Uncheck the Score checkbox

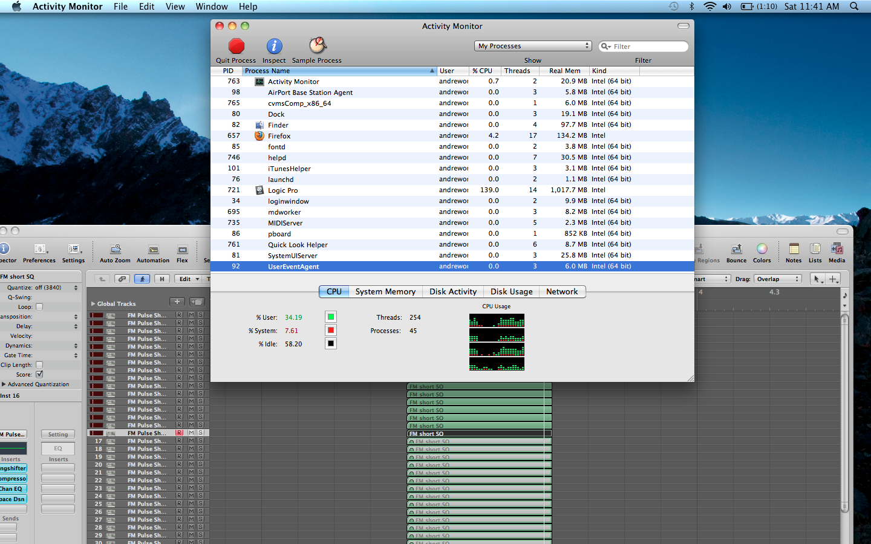pyautogui.click(x=39, y=375)
